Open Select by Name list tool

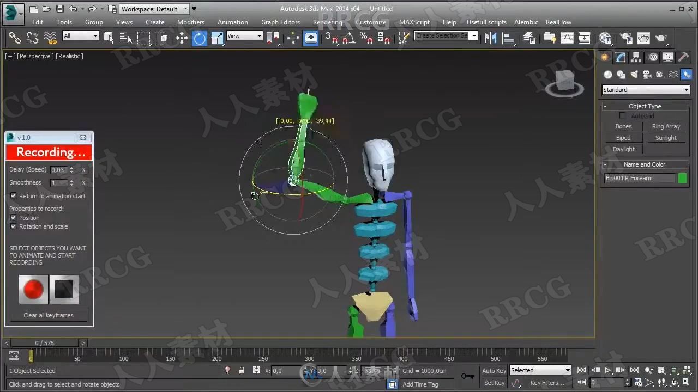(126, 38)
